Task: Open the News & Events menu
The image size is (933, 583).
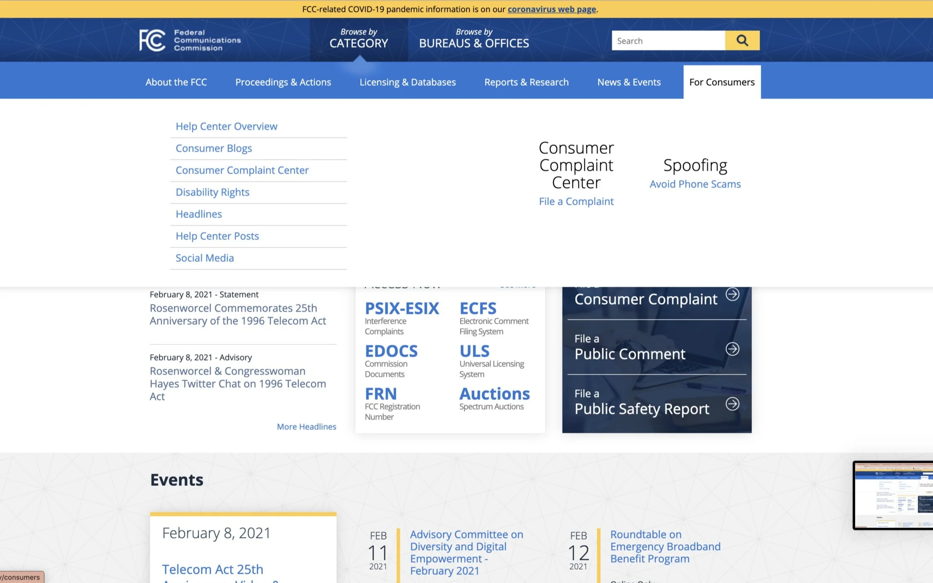Action: pos(628,82)
